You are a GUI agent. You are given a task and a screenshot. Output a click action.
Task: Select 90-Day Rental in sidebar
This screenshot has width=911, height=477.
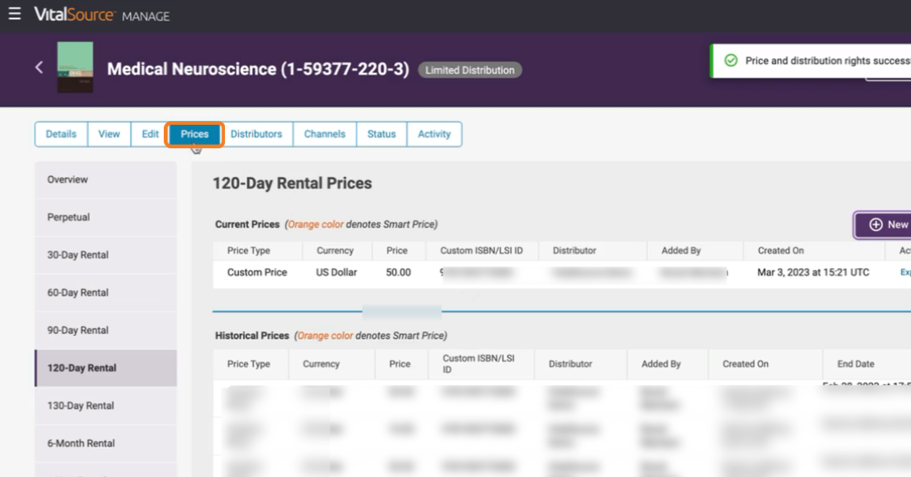tap(106, 331)
